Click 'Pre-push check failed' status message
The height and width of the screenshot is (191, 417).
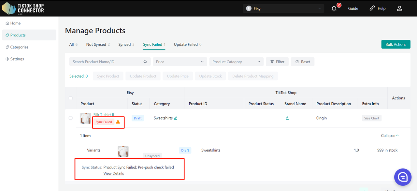click(x=156, y=167)
